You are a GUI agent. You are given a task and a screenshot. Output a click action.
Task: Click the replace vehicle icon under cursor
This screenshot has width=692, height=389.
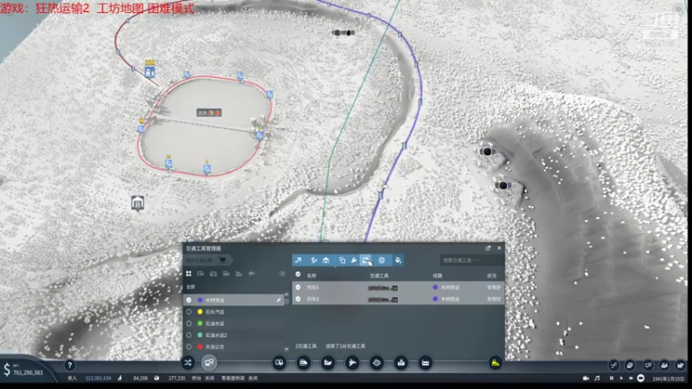pyautogui.click(x=366, y=260)
